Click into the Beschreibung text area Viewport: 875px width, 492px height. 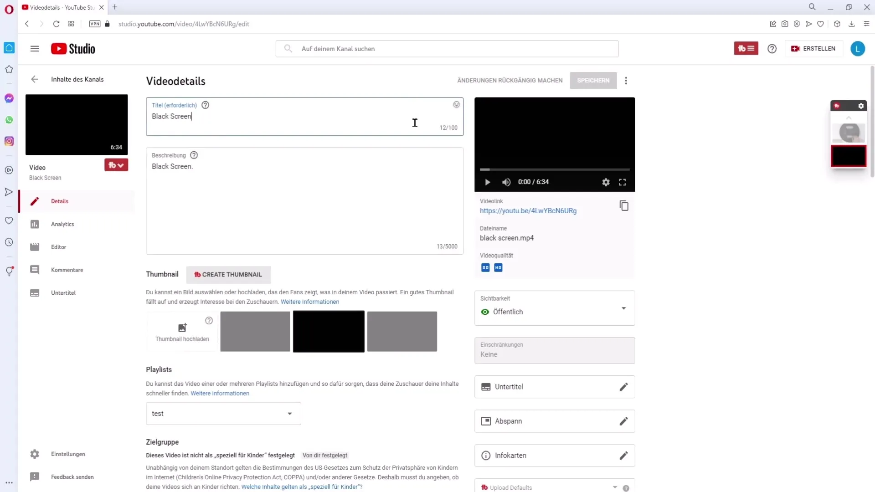coord(304,201)
